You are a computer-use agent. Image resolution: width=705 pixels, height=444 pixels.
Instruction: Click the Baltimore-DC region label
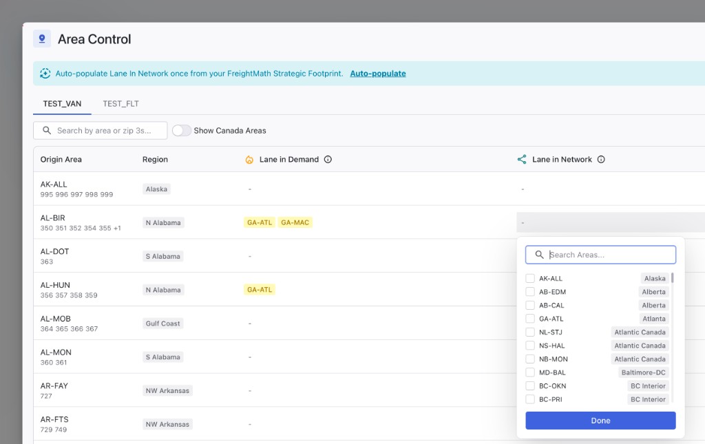click(x=644, y=372)
